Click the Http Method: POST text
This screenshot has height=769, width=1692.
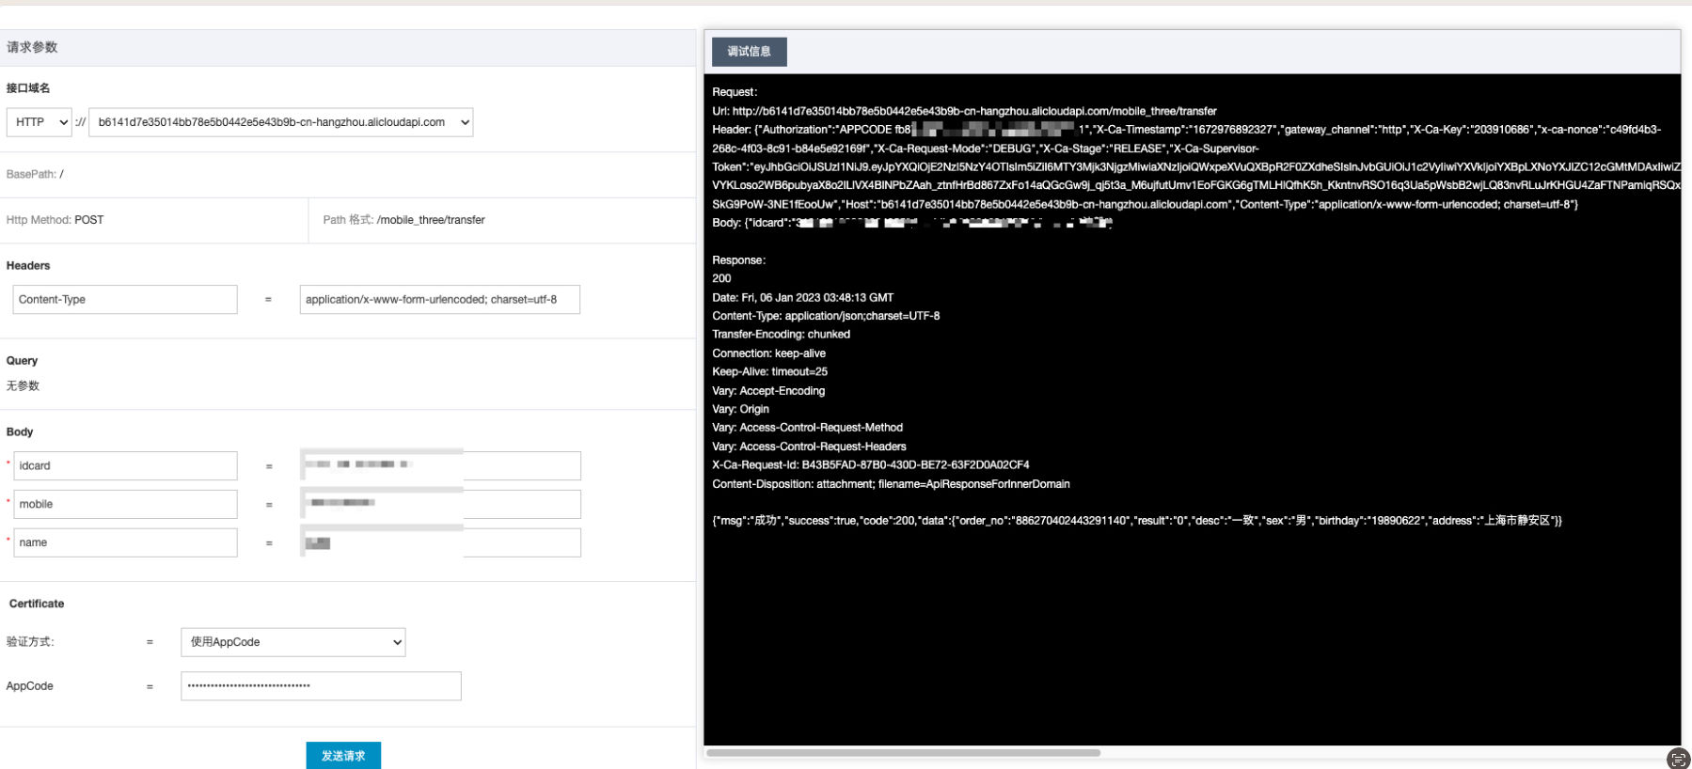tap(55, 220)
